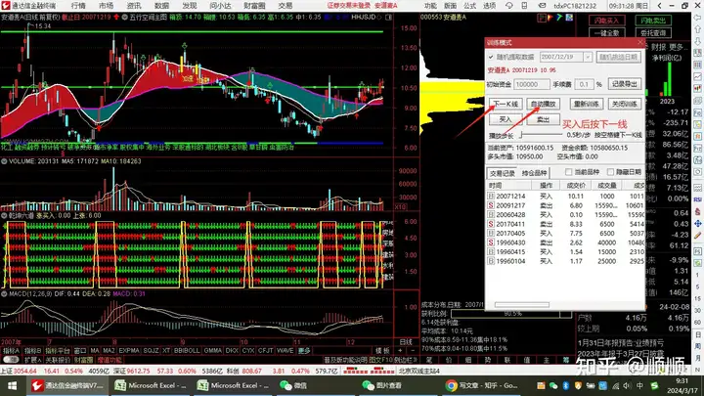Expand the 扩展 options
The height and width of the screenshot is (396, 704).
32,360
